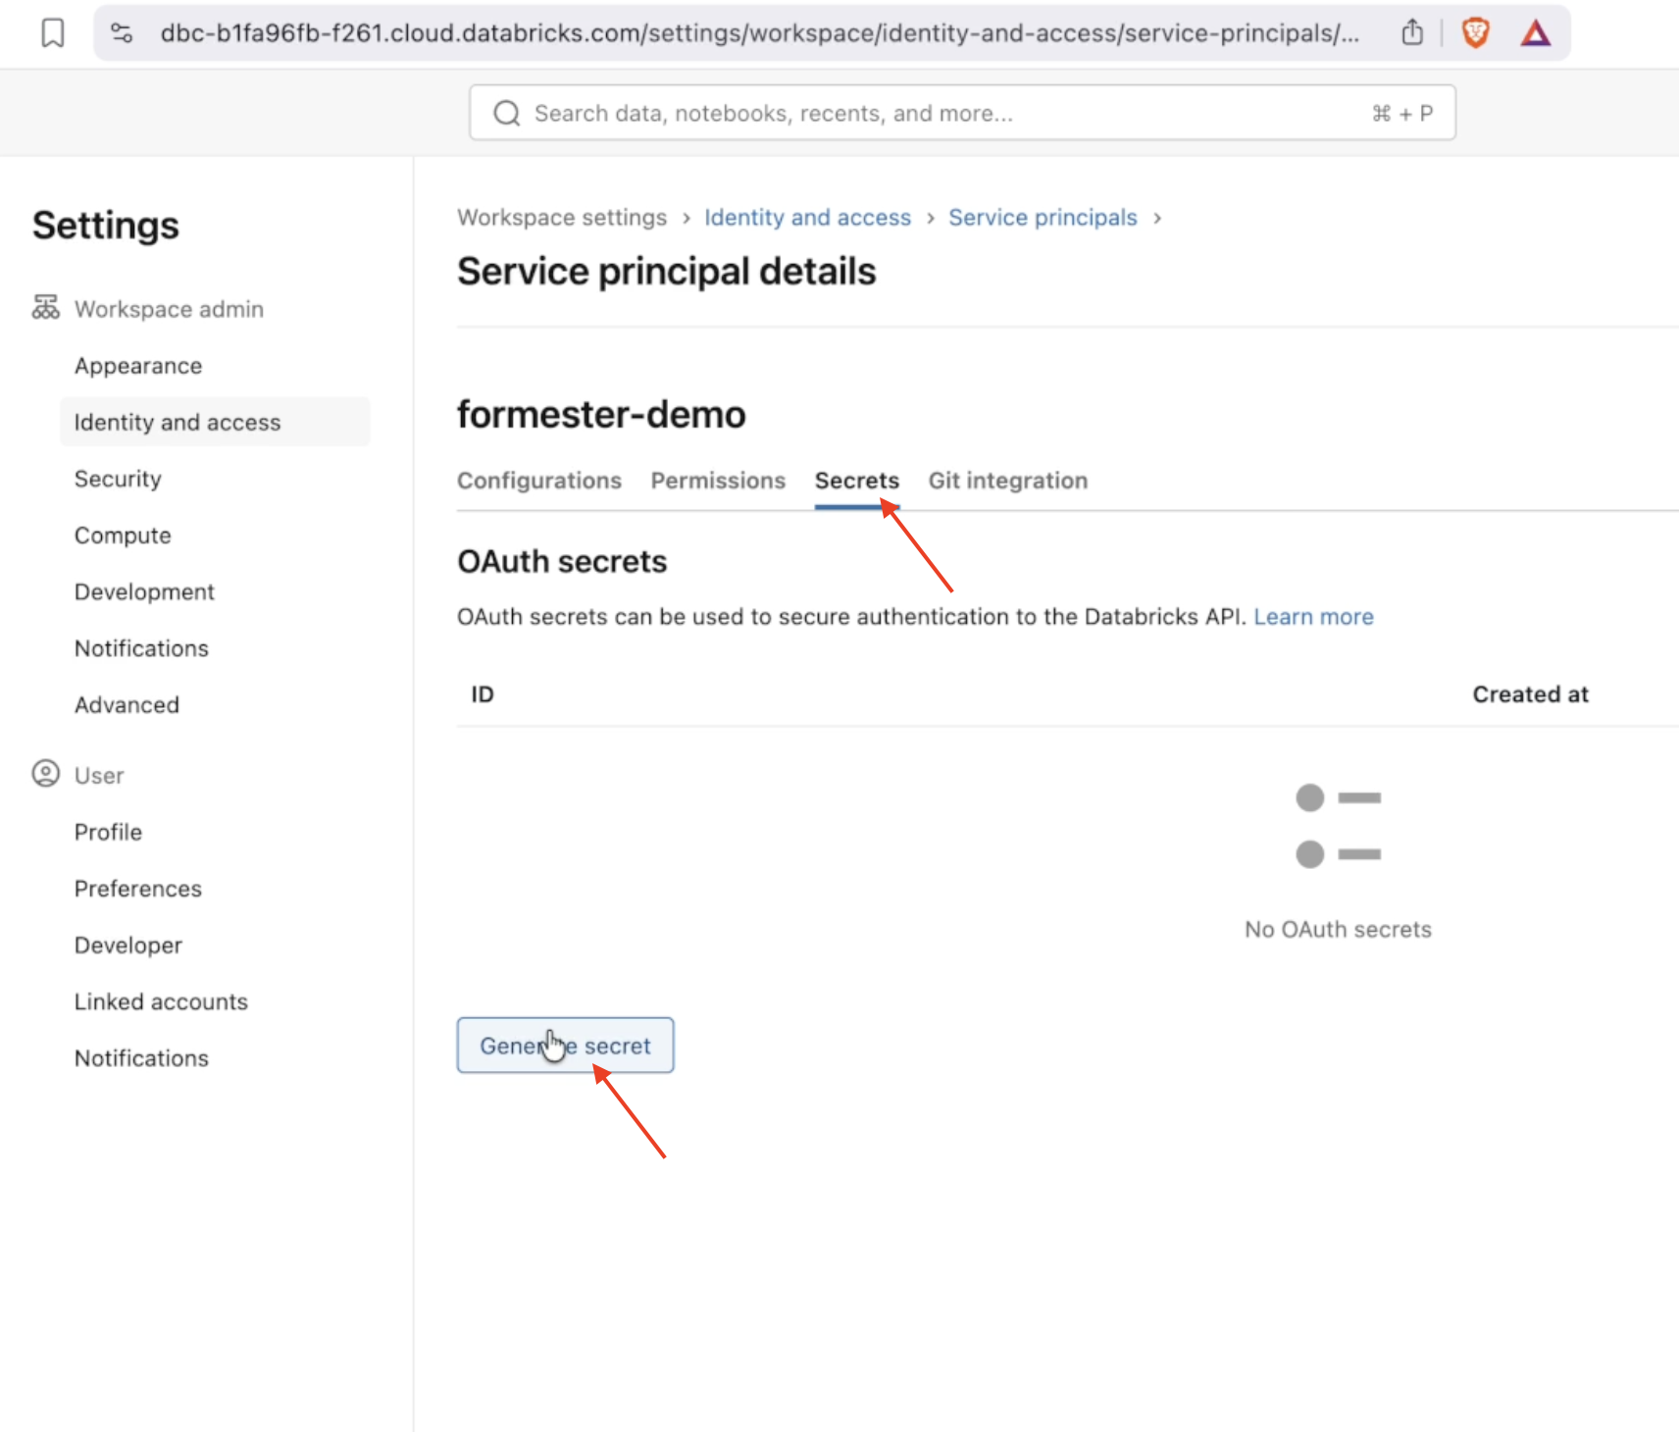Click the Settings heading

pyautogui.click(x=106, y=226)
